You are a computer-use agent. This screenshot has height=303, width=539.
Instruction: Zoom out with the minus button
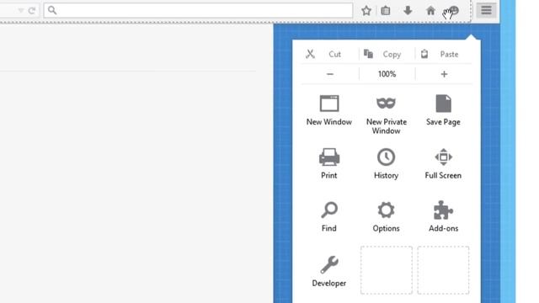(x=330, y=74)
